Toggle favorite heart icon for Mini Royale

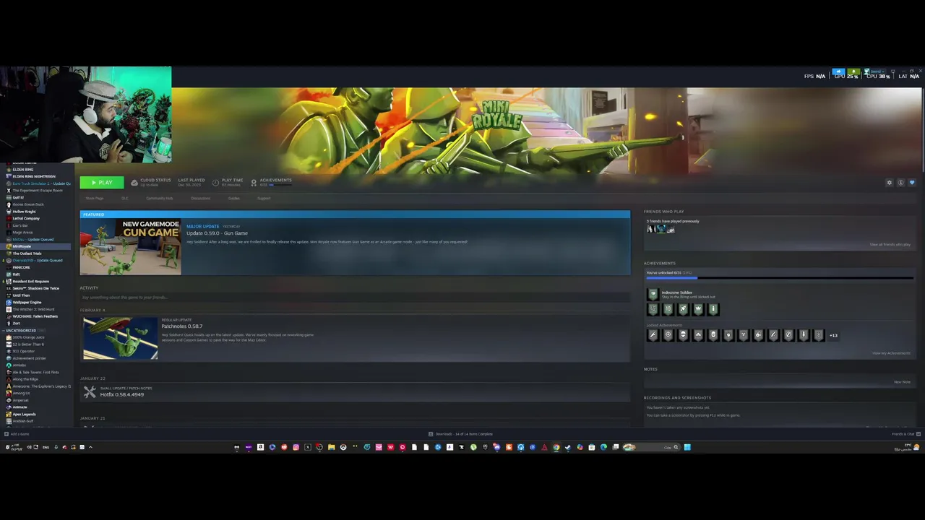[x=912, y=183]
